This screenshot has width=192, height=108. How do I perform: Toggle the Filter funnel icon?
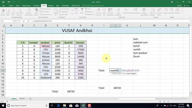82,11
